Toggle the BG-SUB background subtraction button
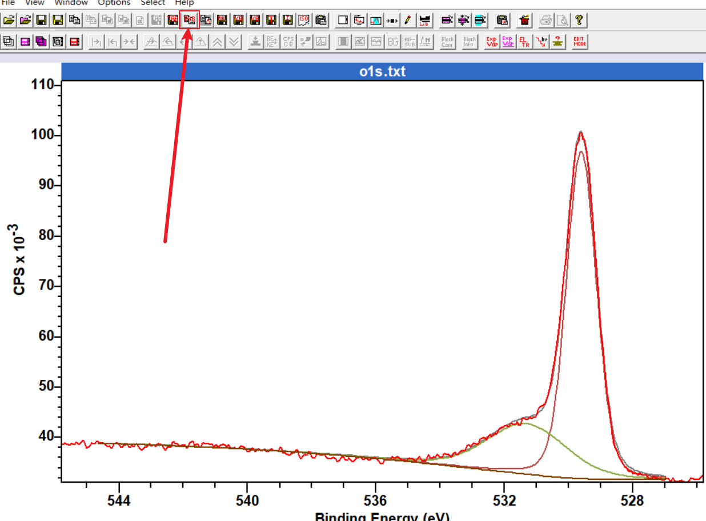 (410, 42)
